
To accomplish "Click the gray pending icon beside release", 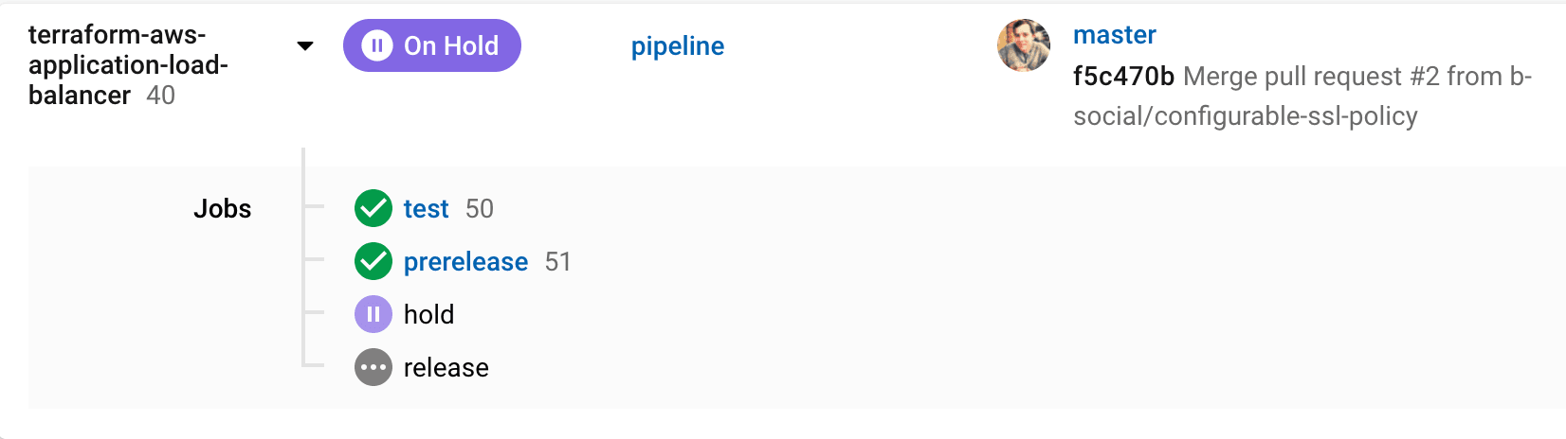I will pos(373,368).
